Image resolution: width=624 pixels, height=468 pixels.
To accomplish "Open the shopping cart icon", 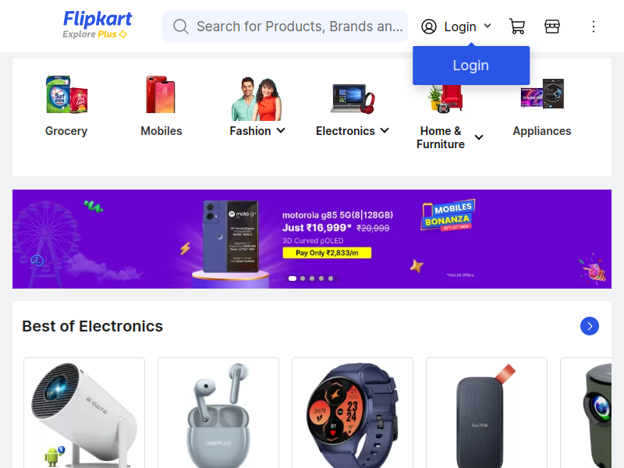I will point(517,27).
